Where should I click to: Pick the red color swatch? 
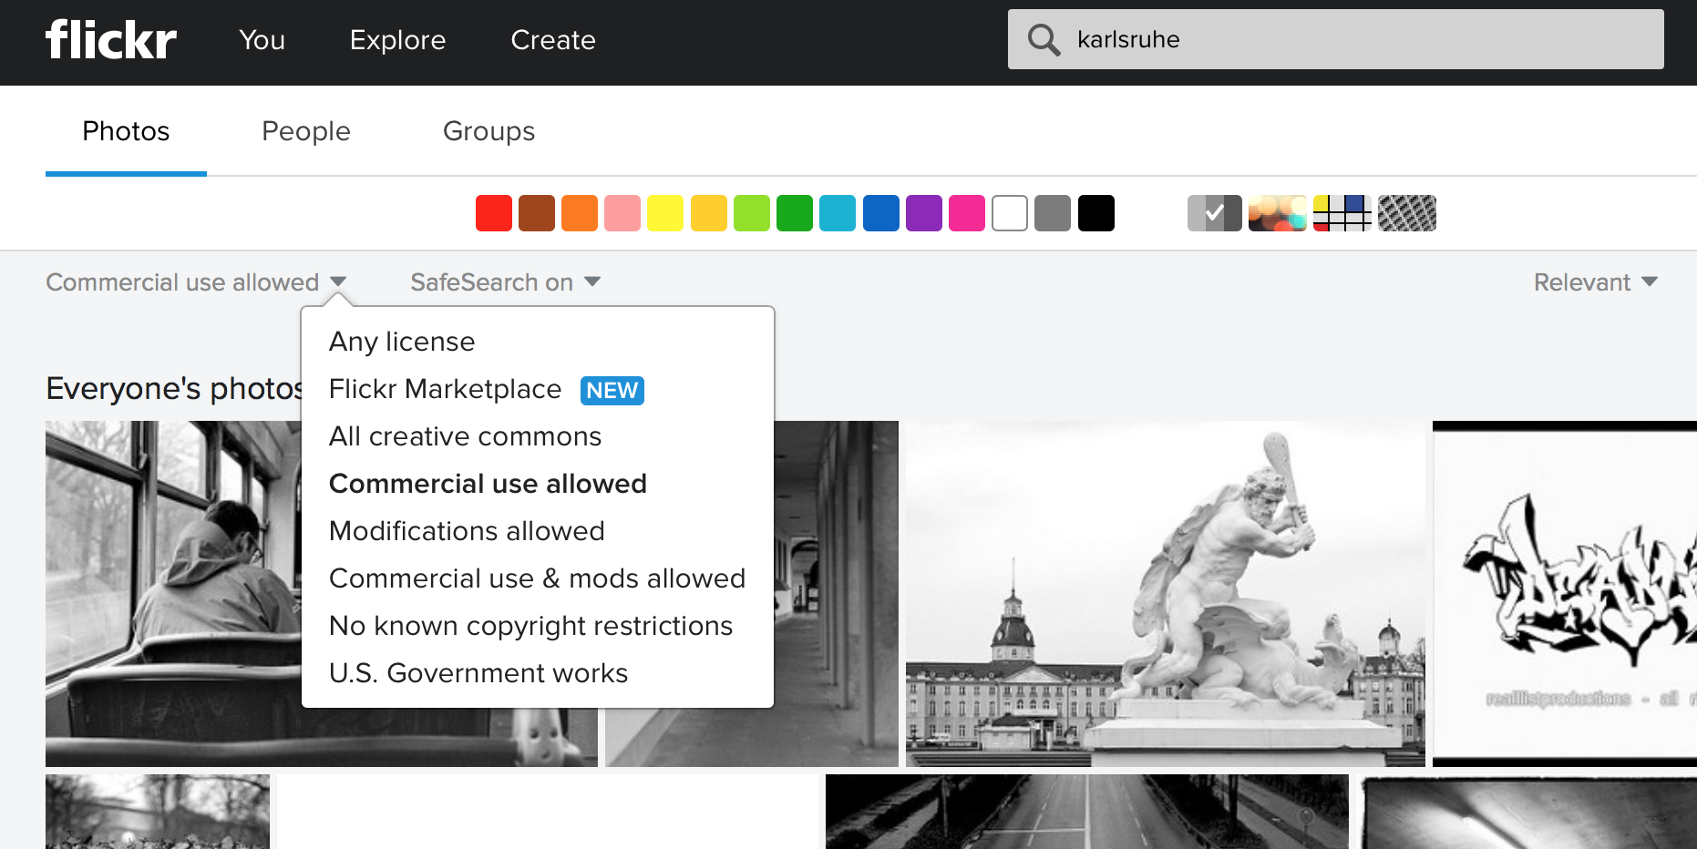(494, 213)
